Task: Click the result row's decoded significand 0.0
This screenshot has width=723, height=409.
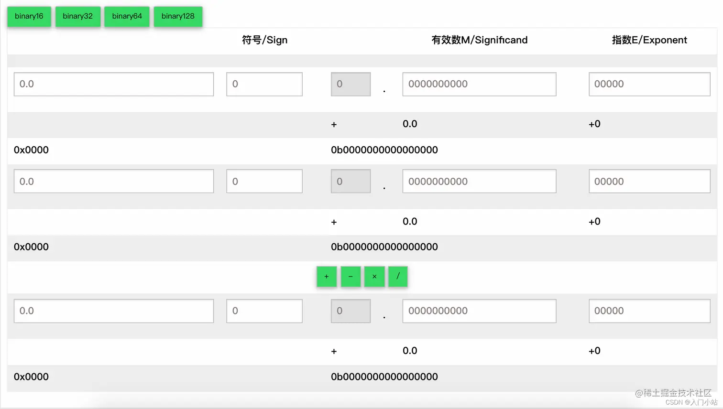Action: 410,351
